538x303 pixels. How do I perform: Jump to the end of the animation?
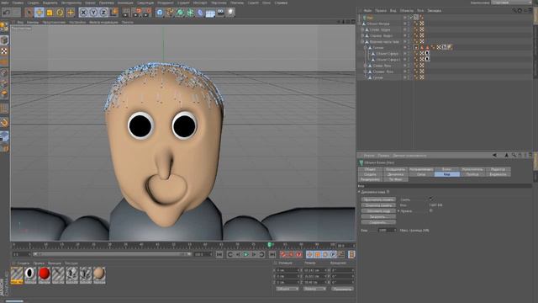coord(272,254)
